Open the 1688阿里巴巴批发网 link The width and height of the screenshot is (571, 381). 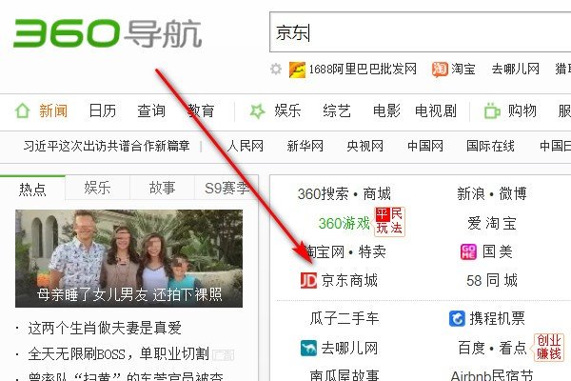click(x=363, y=69)
